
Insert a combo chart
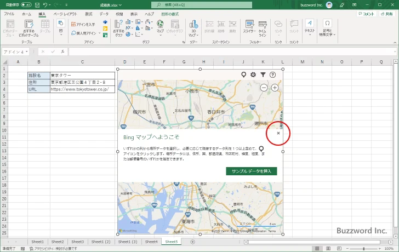(149, 28)
